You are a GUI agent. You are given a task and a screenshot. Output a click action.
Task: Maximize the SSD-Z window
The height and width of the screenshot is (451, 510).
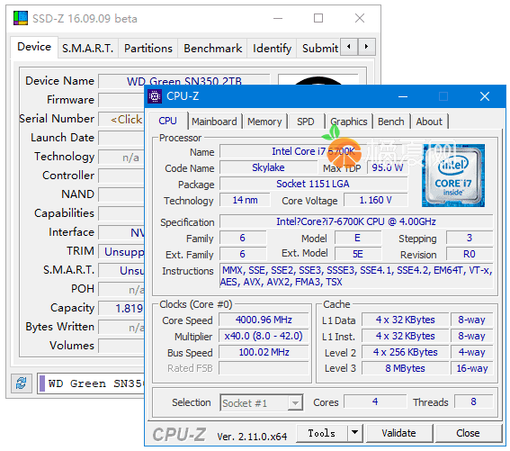[318, 18]
